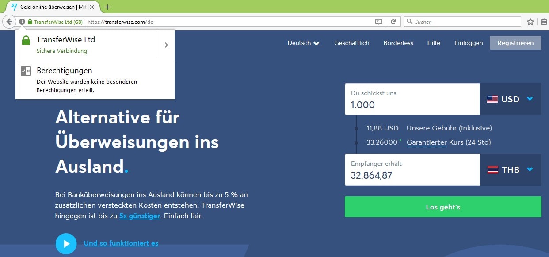
Task: Bookmark this page with the star icon
Action: (x=530, y=22)
